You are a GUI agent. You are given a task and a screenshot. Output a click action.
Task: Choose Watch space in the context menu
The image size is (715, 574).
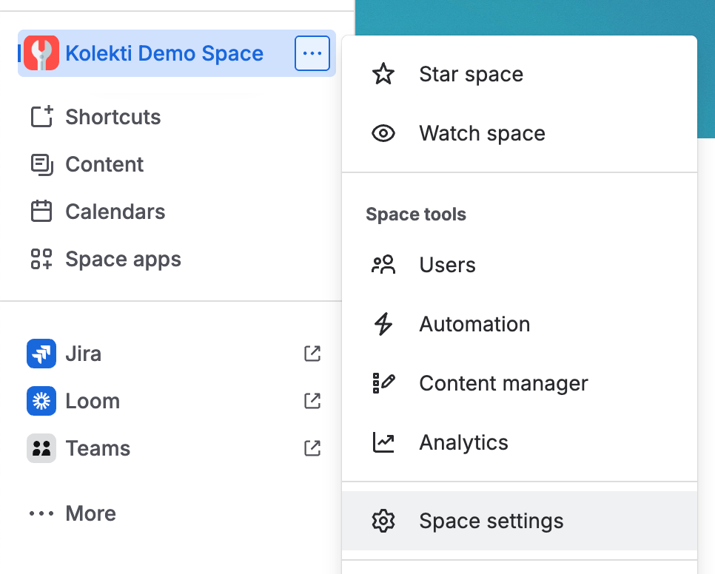[x=482, y=133]
